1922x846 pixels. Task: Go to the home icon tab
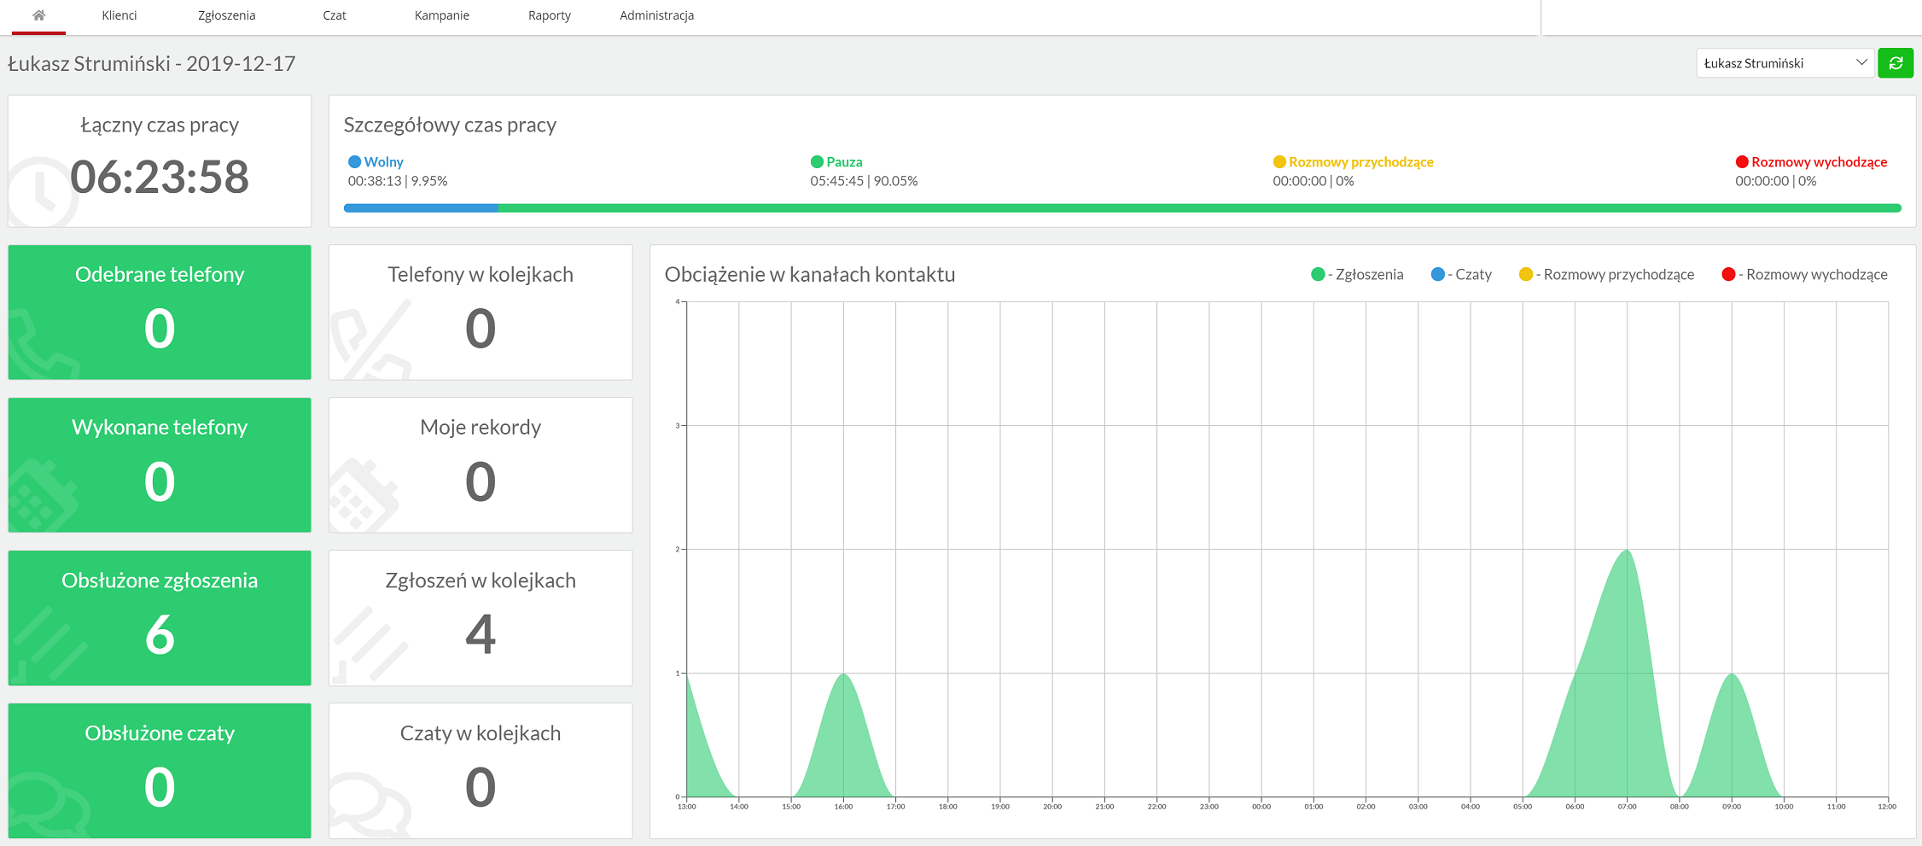pyautogui.click(x=38, y=15)
